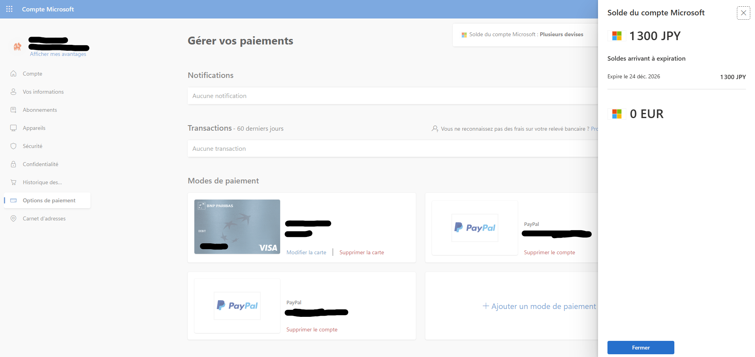Open the app launcher grid icon

pos(9,9)
